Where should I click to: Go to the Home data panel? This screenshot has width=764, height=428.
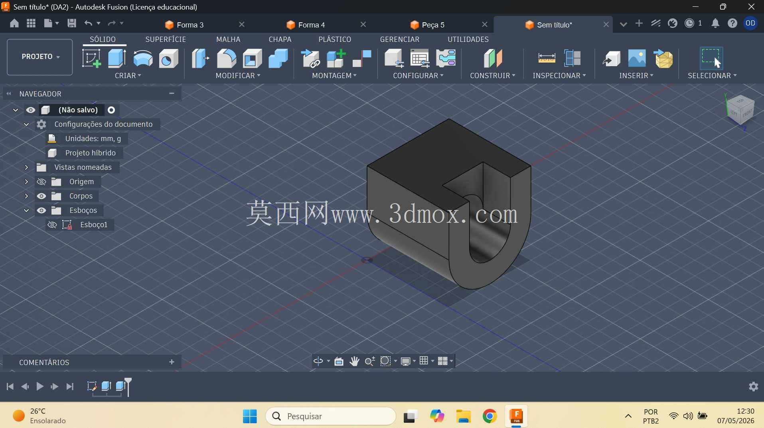14,23
